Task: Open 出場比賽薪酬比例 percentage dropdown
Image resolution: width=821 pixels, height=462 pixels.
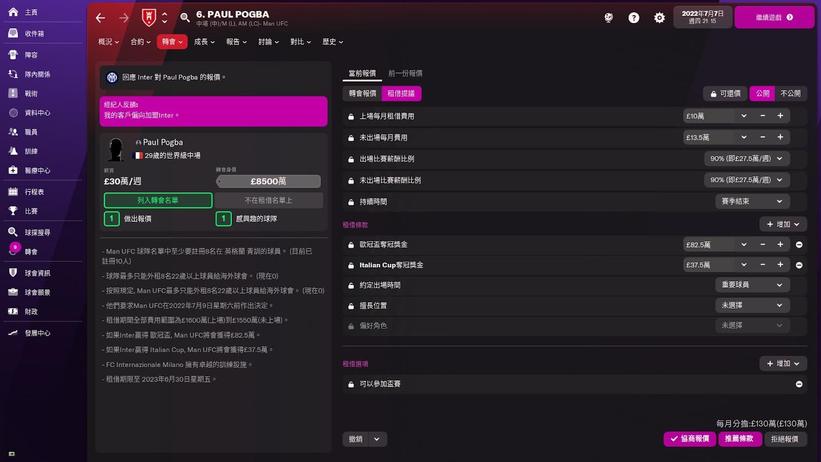Action: [747, 159]
